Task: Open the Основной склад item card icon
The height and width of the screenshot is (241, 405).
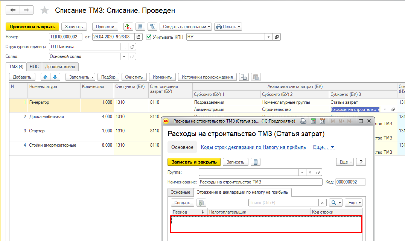Action: coord(132,56)
